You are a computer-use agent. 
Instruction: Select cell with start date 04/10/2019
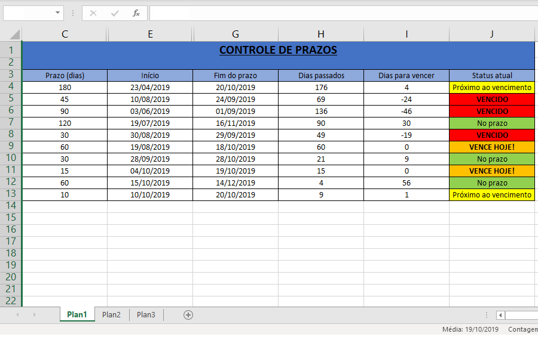pos(150,171)
